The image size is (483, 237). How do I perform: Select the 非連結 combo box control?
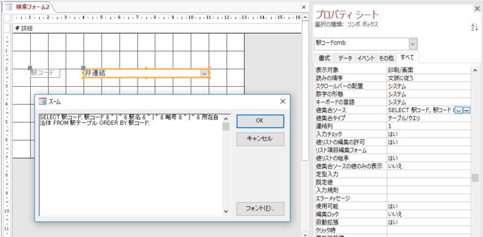point(146,73)
